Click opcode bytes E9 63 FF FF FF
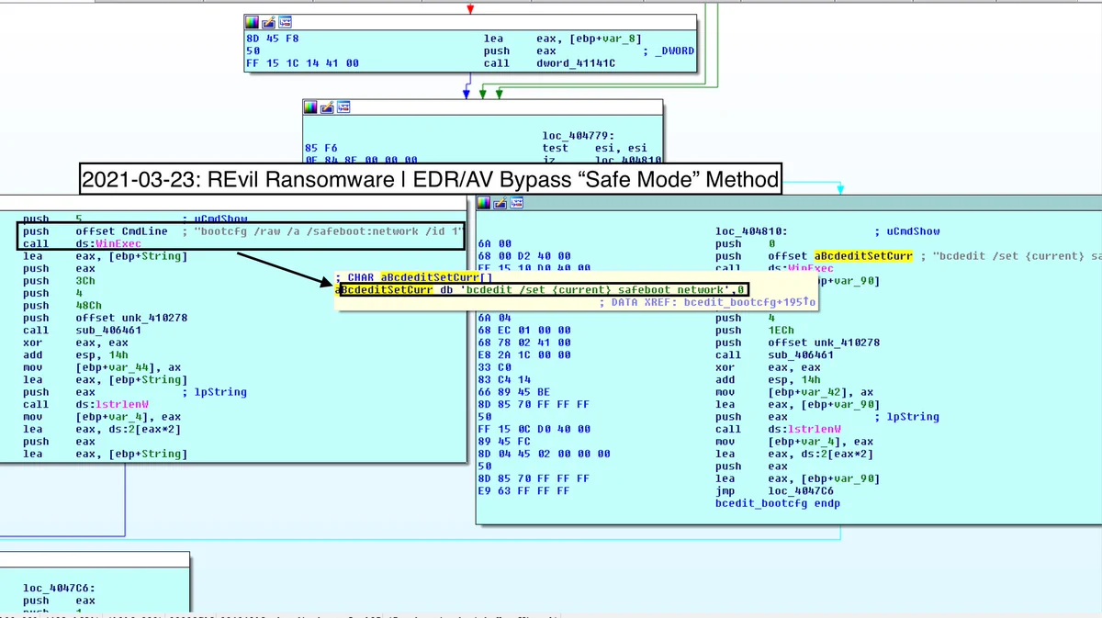The height and width of the screenshot is (618, 1102). [x=523, y=491]
